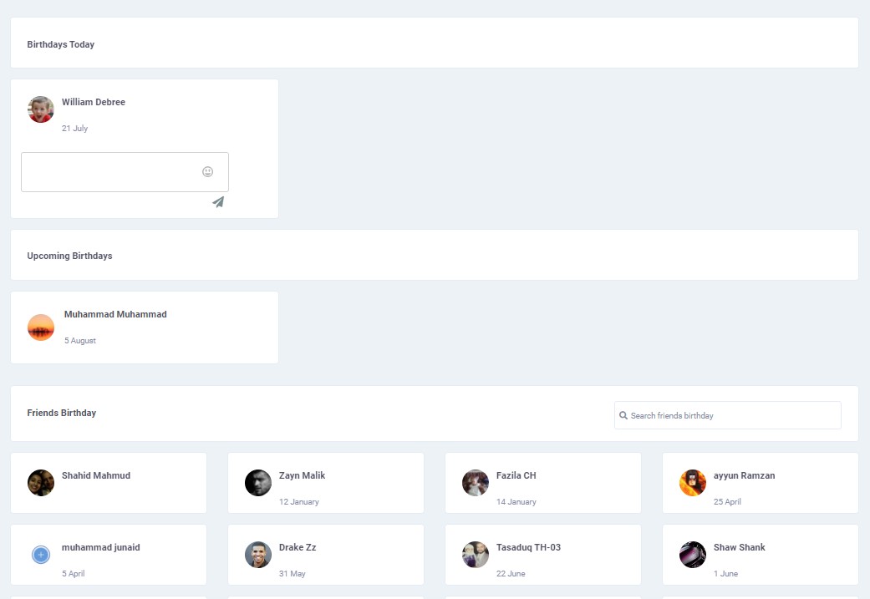The image size is (870, 599).
Task: Click muhammad junaid's plus avatar icon
Action: coord(41,555)
